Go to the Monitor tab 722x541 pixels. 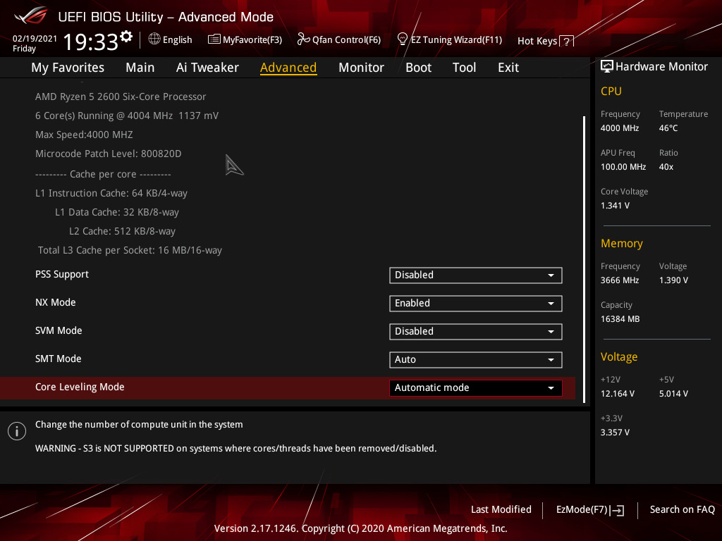(x=361, y=68)
